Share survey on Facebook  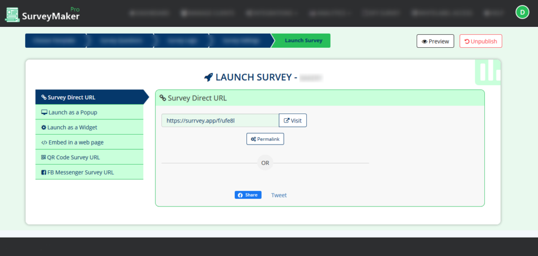click(248, 195)
